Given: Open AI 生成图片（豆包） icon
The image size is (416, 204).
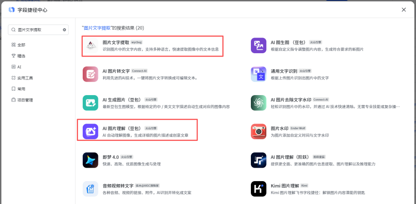Looking at the screenshot, I should click(x=91, y=103).
